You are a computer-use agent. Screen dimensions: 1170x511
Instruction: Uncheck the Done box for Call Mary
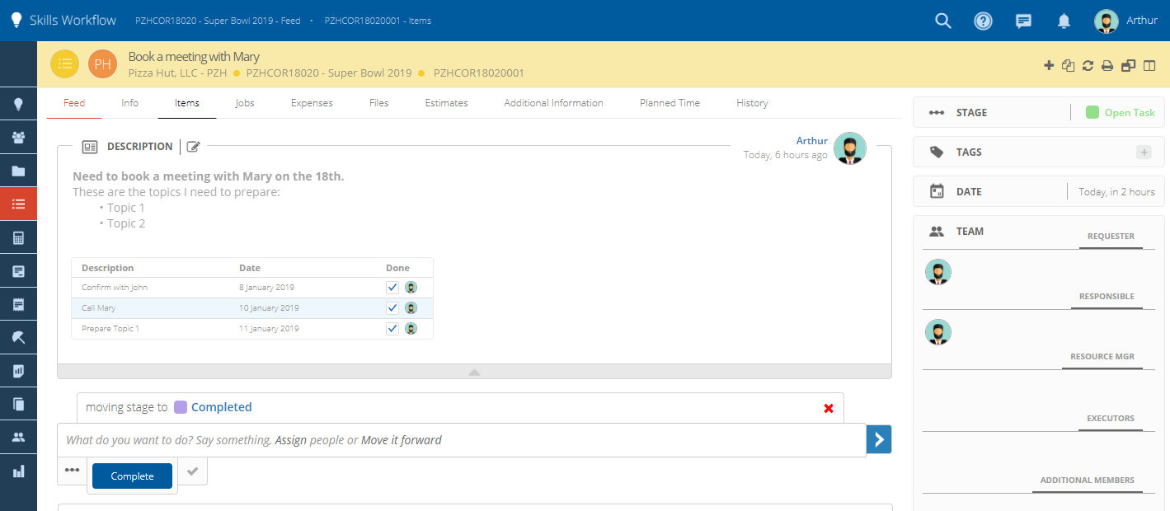pyautogui.click(x=392, y=307)
